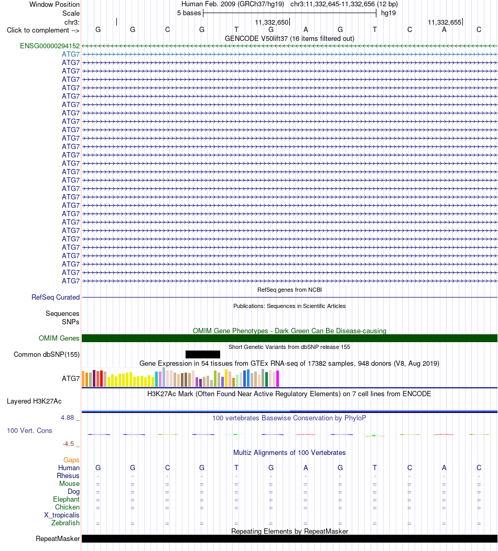Select the X_tropicalis species label
This screenshot has width=498, height=551.
pos(62,515)
